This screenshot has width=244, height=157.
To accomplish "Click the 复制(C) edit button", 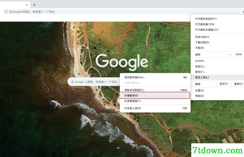I will point(238,84).
